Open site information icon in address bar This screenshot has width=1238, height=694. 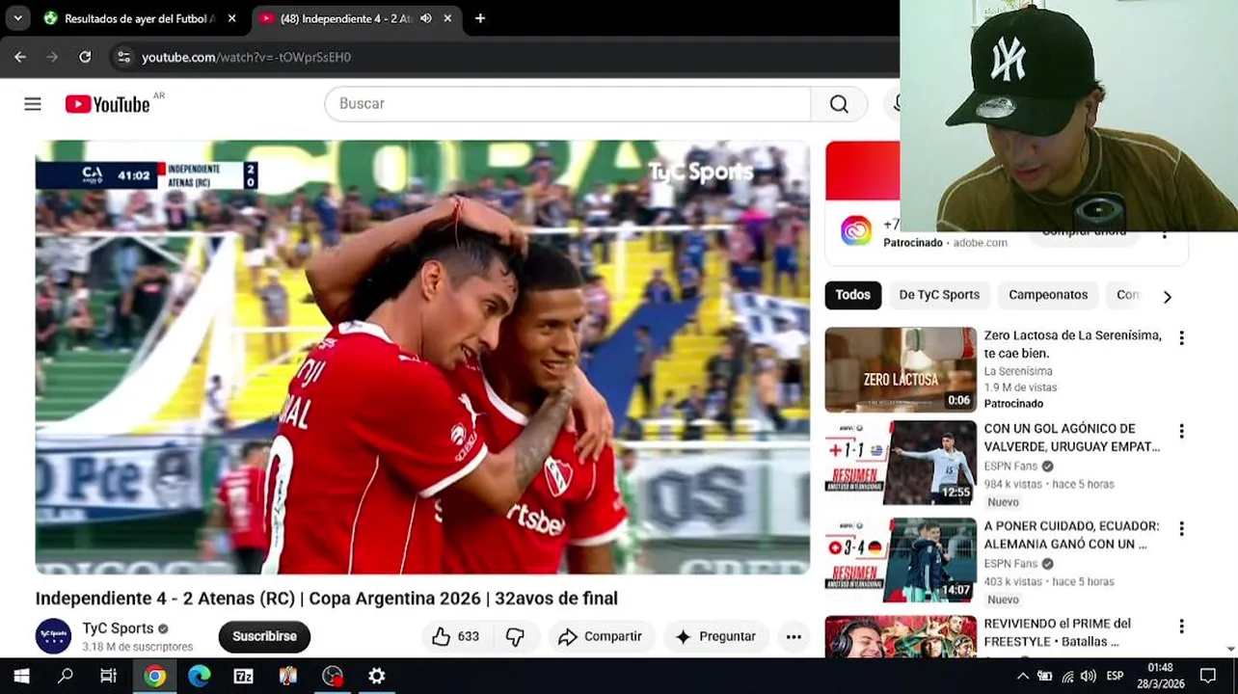[x=123, y=57]
